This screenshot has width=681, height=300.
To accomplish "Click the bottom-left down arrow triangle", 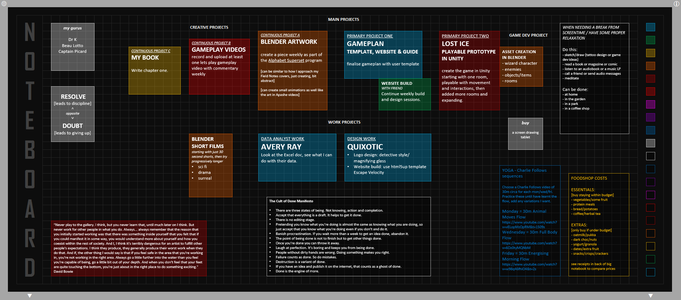I will pos(30,296).
